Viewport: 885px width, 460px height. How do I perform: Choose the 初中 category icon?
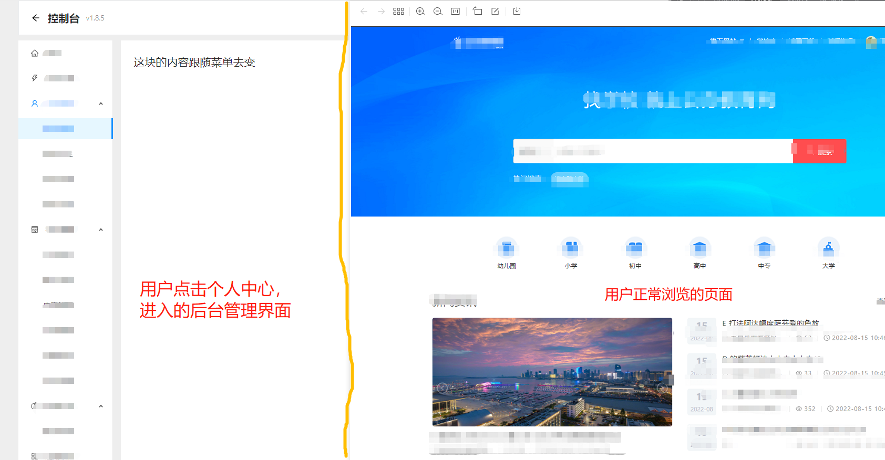[x=635, y=247]
